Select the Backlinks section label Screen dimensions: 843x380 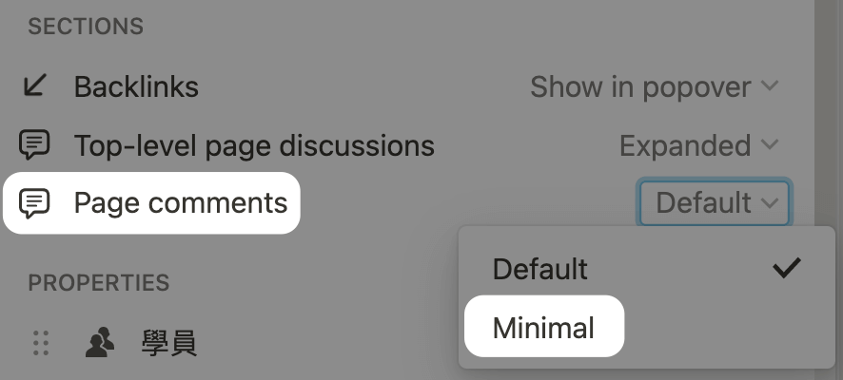click(136, 87)
